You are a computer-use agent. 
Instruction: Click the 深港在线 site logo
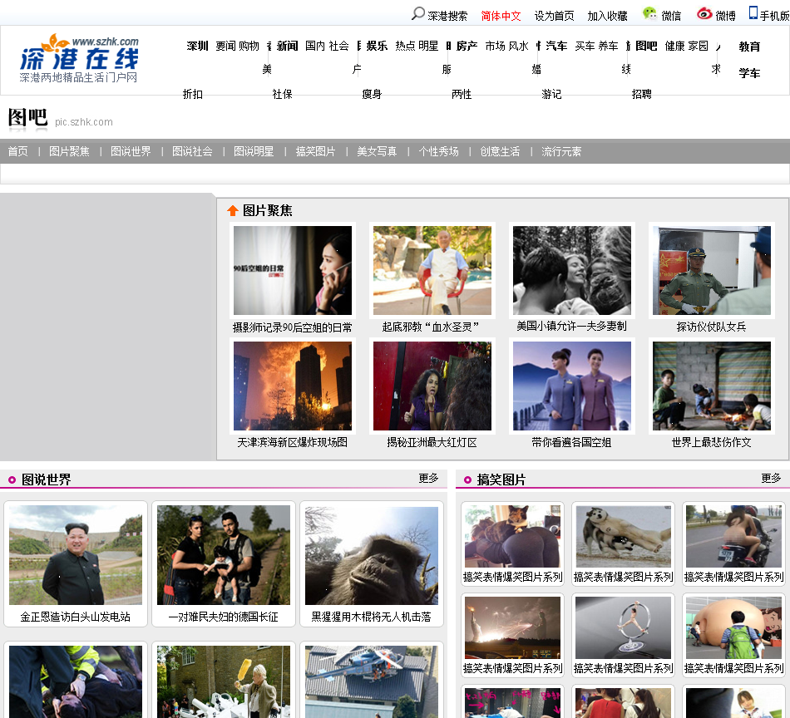[x=79, y=58]
